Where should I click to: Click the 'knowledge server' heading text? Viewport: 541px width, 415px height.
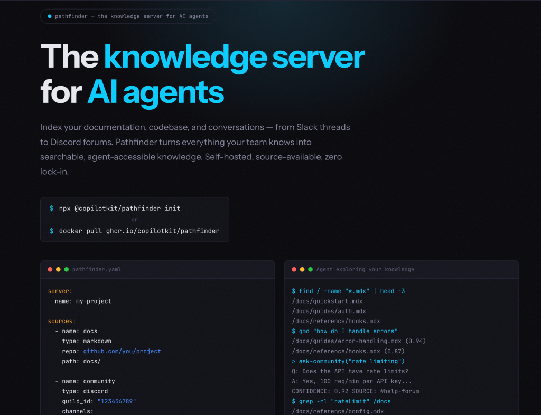[x=234, y=58]
